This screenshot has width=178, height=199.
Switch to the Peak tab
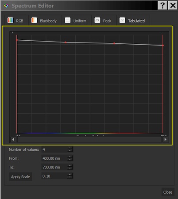point(104,20)
